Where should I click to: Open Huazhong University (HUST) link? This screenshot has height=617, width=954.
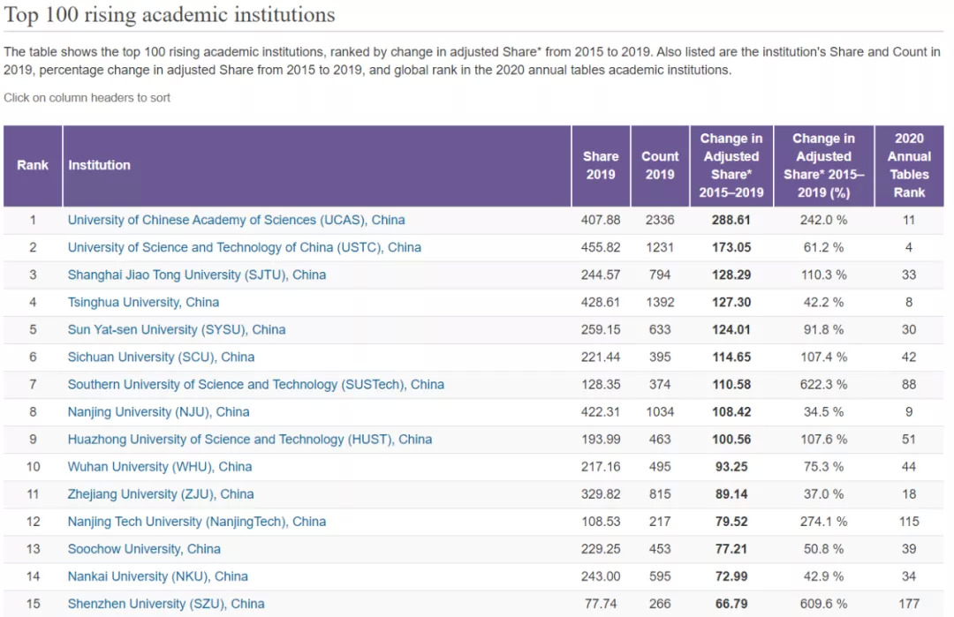(x=249, y=439)
